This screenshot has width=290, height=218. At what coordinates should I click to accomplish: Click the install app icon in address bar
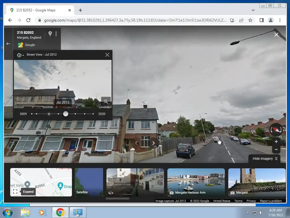tap(232, 20)
